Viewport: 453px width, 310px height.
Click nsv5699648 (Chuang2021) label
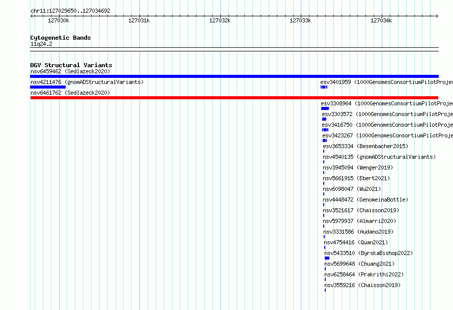tap(359, 264)
